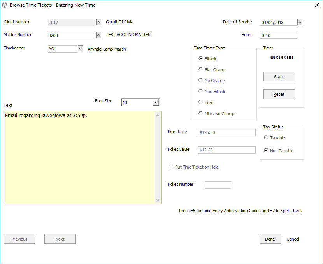Click the 00:00:00 timer display
This screenshot has height=264, width=323.
click(x=282, y=58)
